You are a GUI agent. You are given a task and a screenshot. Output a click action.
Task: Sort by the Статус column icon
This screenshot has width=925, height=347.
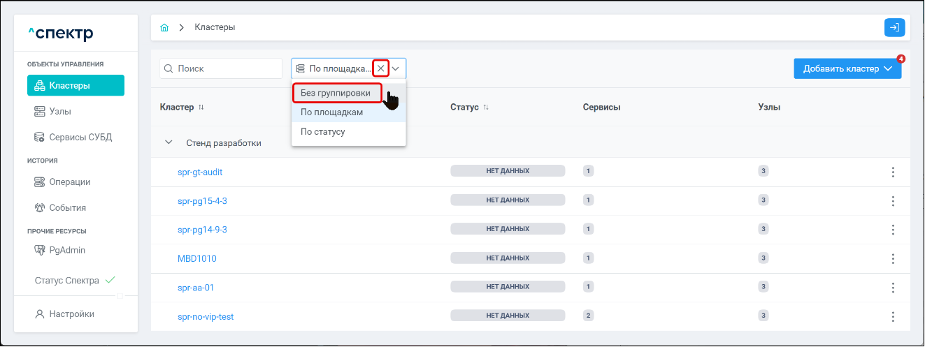[486, 108]
